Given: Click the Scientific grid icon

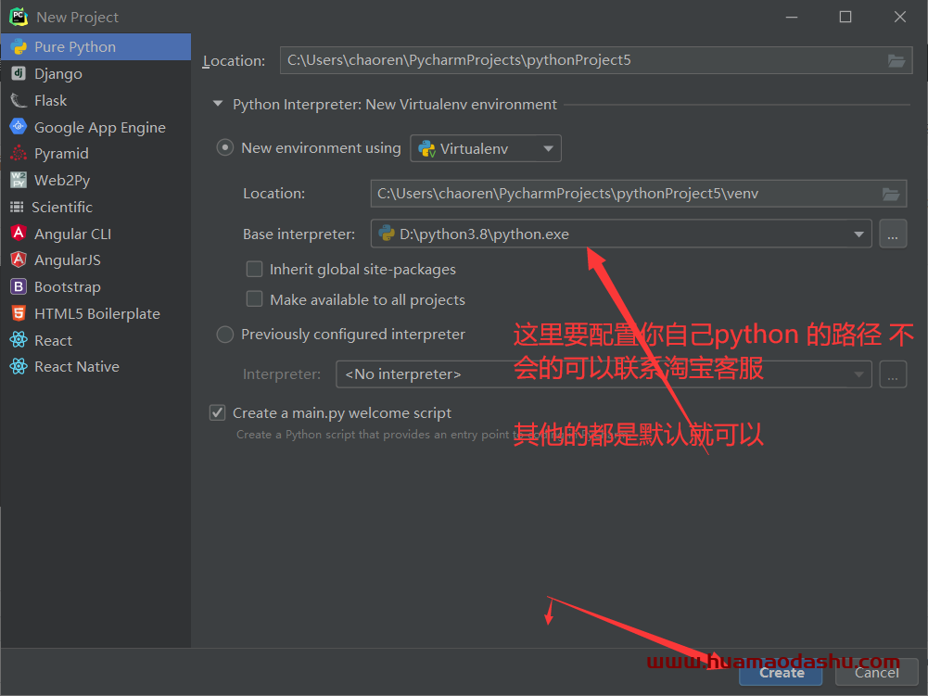Looking at the screenshot, I should point(18,207).
